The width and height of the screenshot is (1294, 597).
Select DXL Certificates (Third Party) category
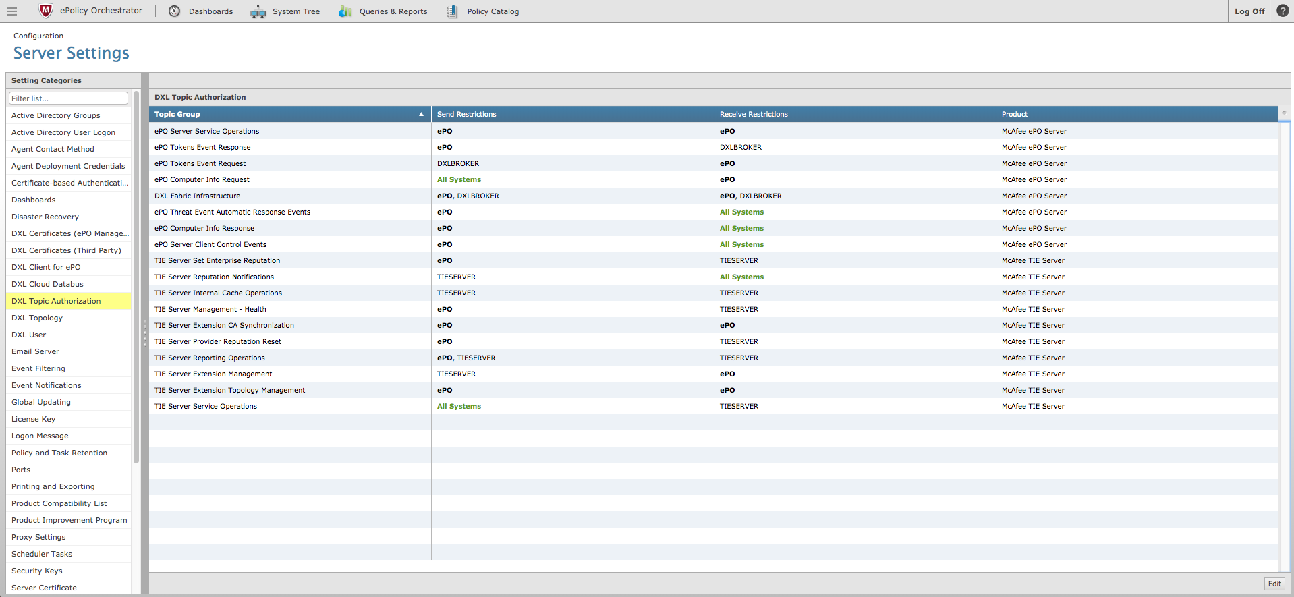click(x=68, y=250)
